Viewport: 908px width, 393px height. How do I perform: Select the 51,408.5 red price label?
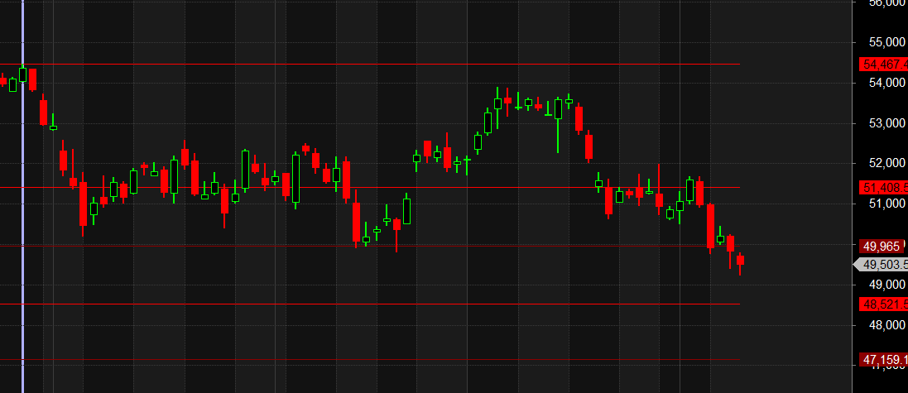[884, 188]
